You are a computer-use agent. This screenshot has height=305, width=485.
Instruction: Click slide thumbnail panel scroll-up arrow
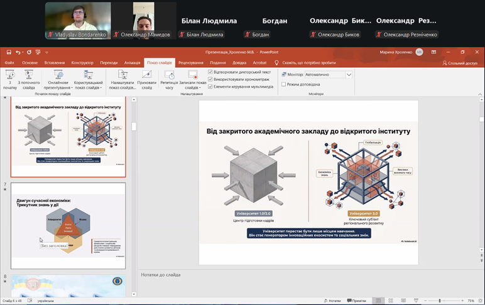[x=134, y=100]
